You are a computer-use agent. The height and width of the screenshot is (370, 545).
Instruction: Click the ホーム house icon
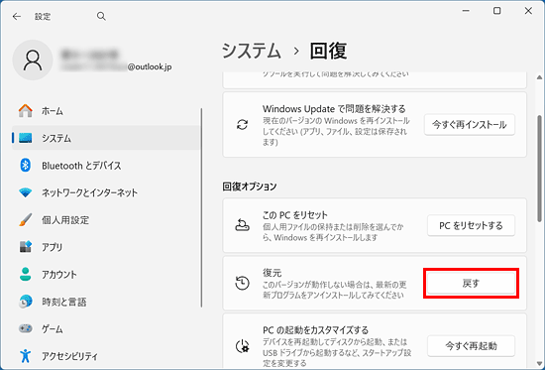pyautogui.click(x=26, y=111)
